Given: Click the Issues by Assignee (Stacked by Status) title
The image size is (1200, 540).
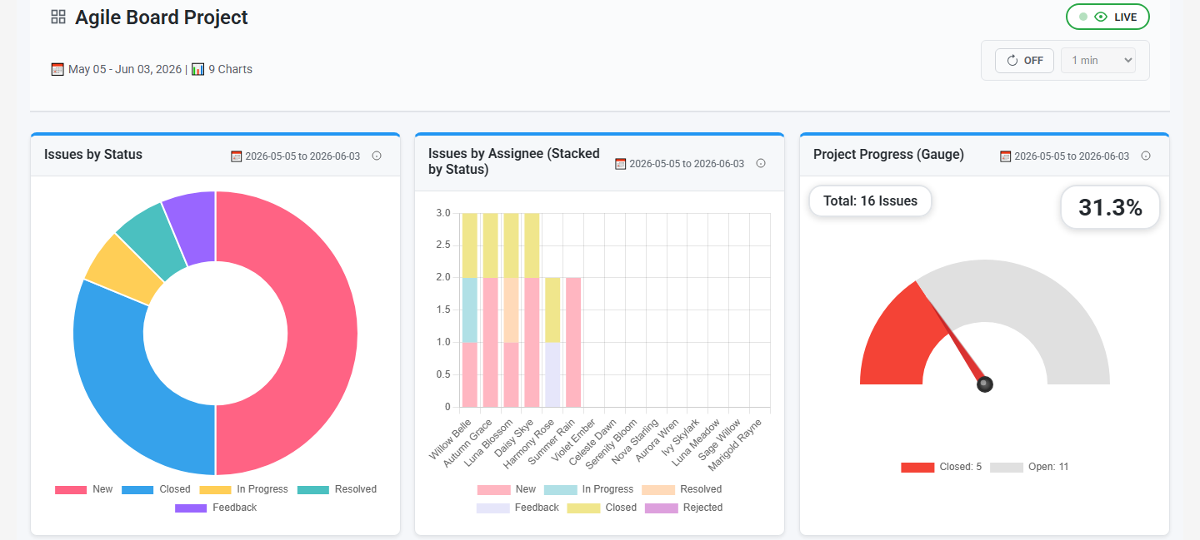Looking at the screenshot, I should [x=514, y=161].
